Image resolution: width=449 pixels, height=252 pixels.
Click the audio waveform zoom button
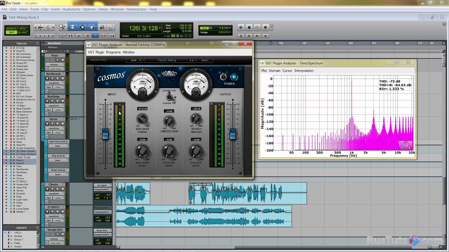(41, 27)
